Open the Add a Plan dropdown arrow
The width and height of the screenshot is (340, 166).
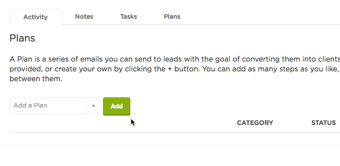93,106
